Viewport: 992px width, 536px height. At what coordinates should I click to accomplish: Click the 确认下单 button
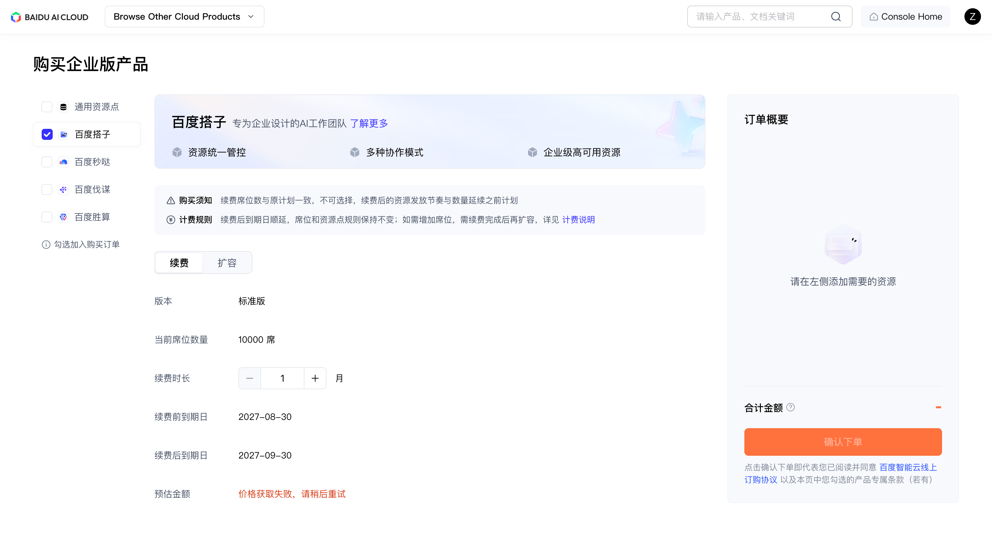coord(843,442)
